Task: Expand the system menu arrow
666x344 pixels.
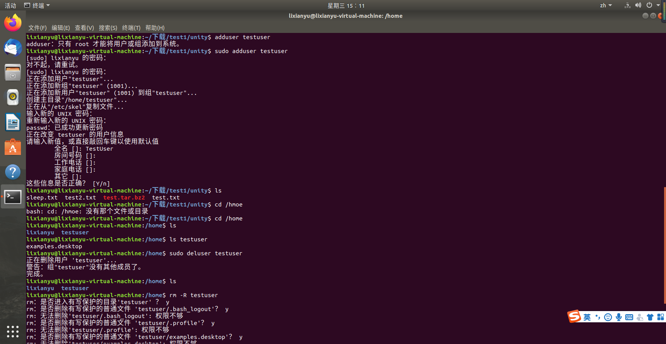Action: (658, 5)
